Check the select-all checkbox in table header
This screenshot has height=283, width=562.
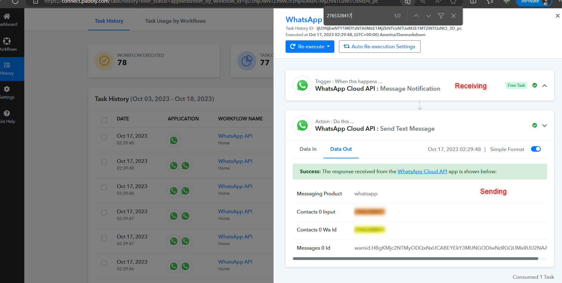pos(104,120)
